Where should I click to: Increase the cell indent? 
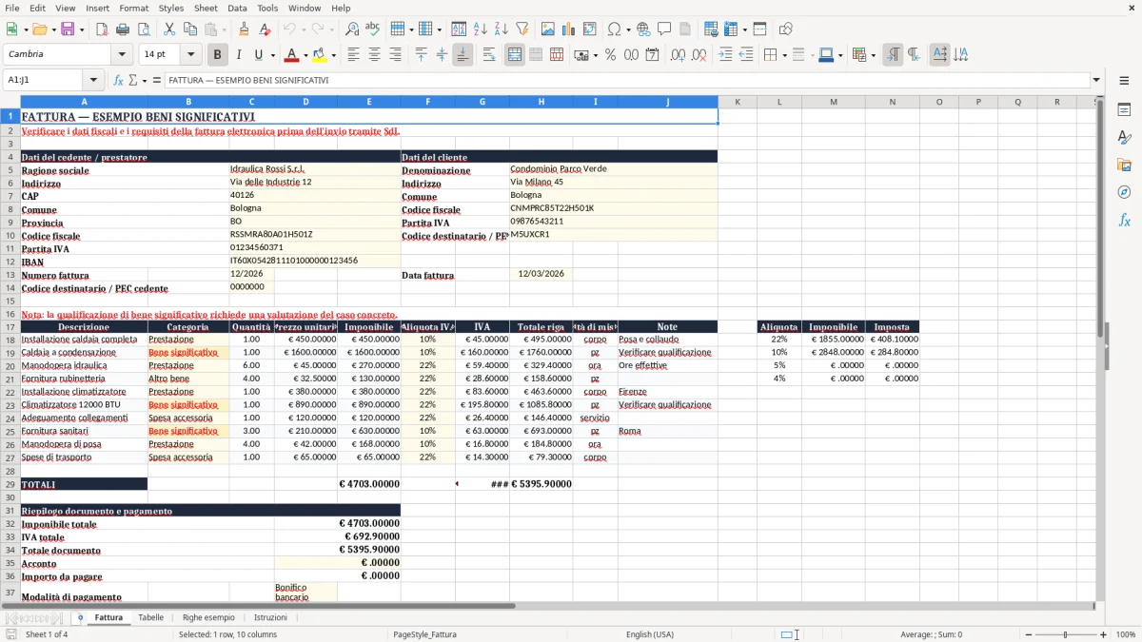click(725, 55)
